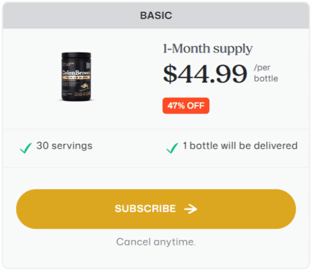313x272 pixels.
Task: Click the 1-Month supply heading
Action: coord(207,49)
